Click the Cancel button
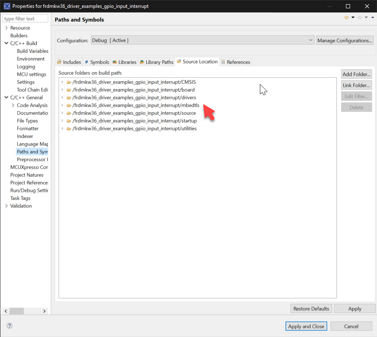 [x=351, y=326]
